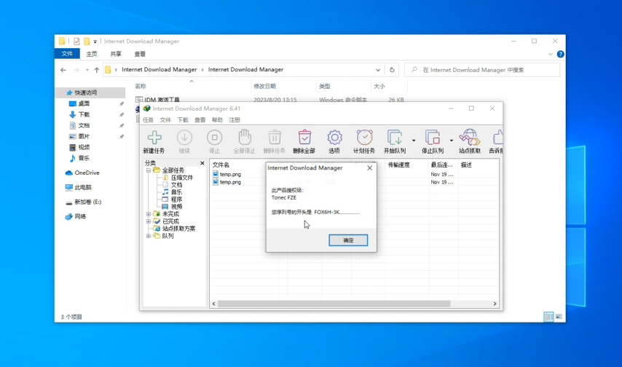Switch Explorer to details view icon
The image size is (622, 367).
tap(548, 317)
